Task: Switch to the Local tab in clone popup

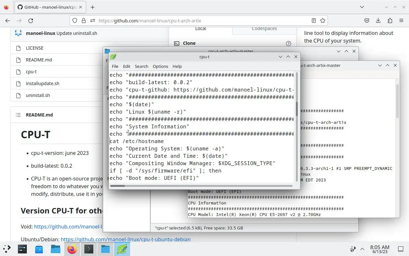Action: [x=201, y=29]
